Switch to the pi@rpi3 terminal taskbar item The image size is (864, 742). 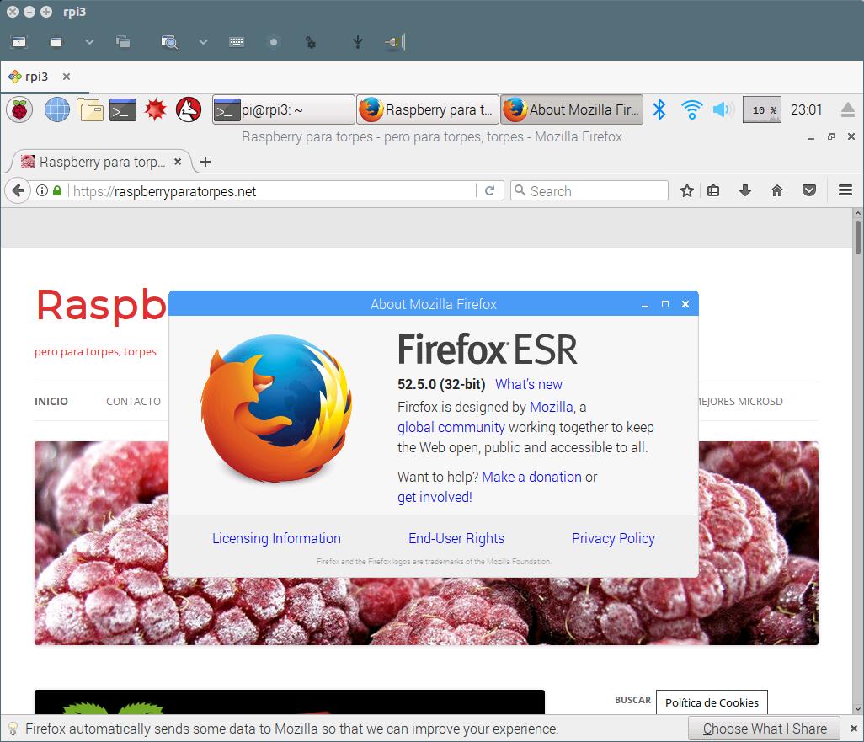pos(283,109)
